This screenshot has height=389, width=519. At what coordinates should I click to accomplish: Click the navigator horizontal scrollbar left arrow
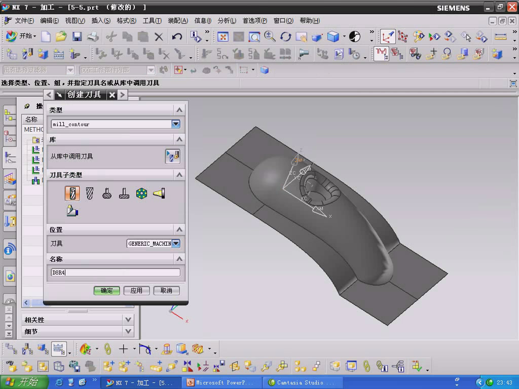[26, 302]
